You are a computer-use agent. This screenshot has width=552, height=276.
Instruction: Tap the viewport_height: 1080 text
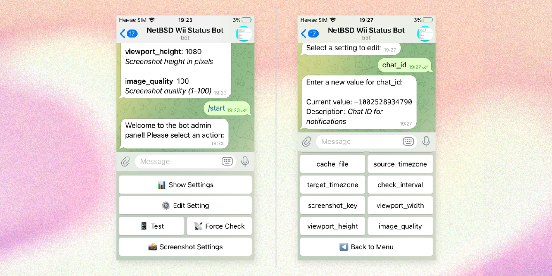point(163,52)
